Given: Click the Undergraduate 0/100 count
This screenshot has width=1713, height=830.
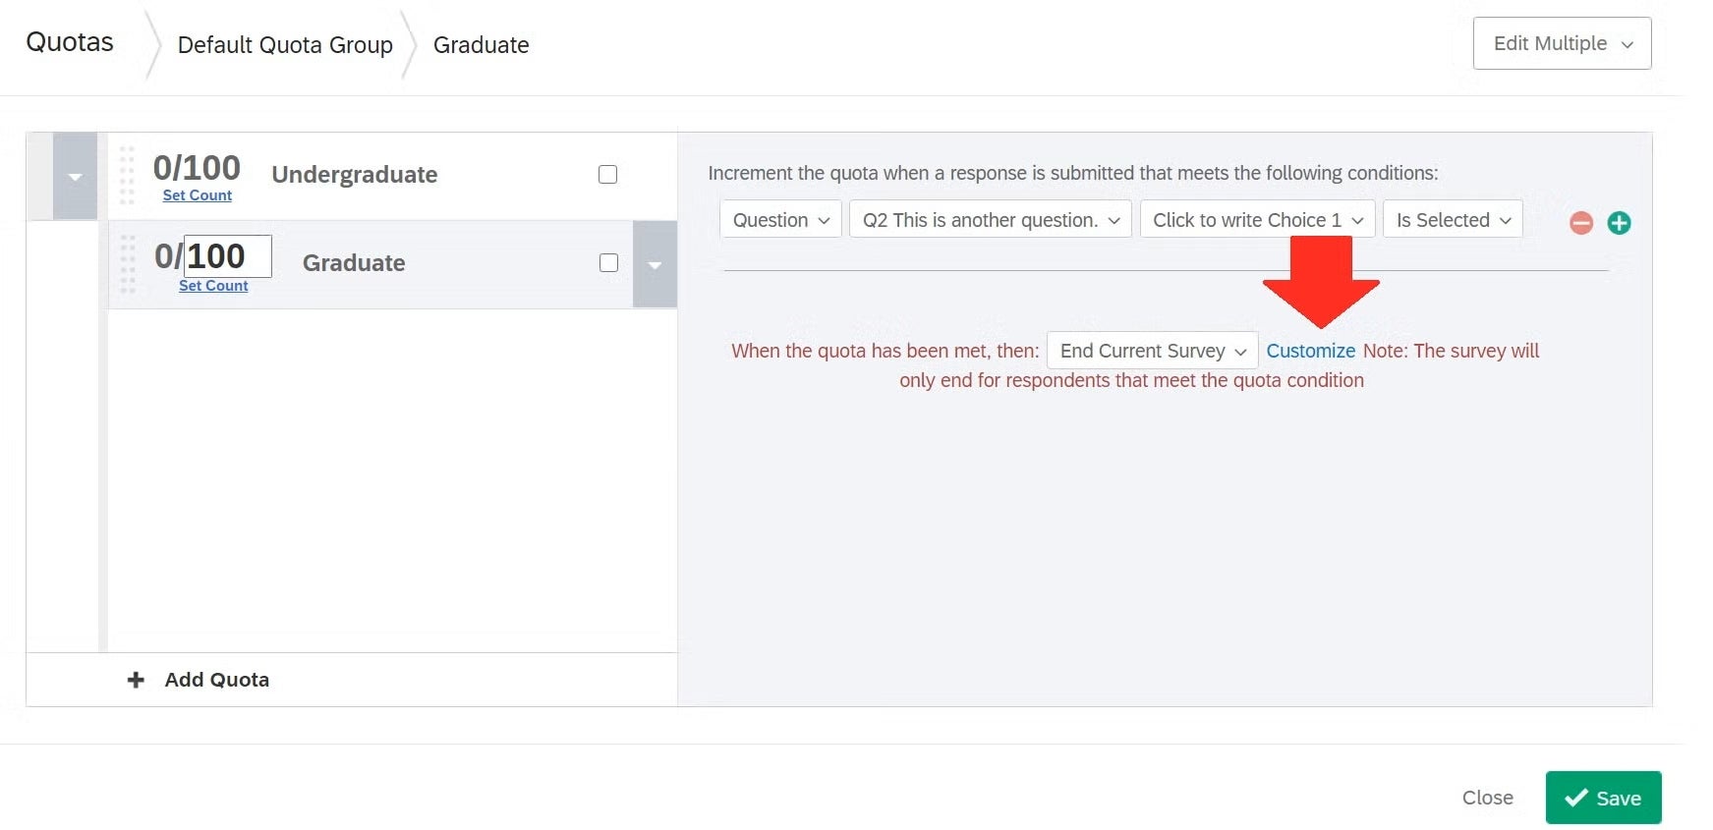Looking at the screenshot, I should tap(197, 168).
